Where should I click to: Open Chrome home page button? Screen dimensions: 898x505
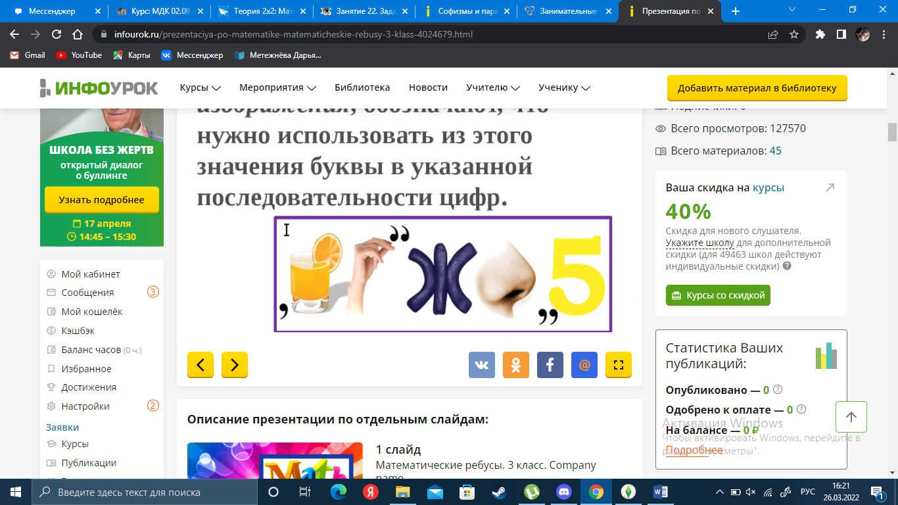click(78, 34)
